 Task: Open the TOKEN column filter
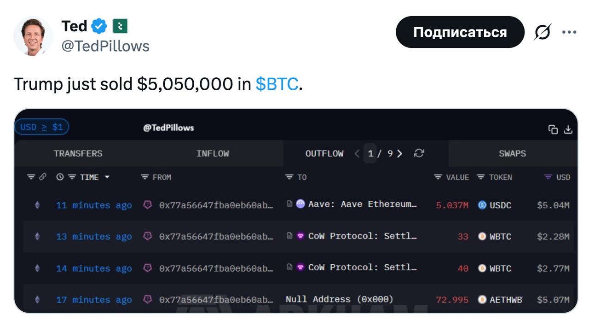tap(481, 177)
